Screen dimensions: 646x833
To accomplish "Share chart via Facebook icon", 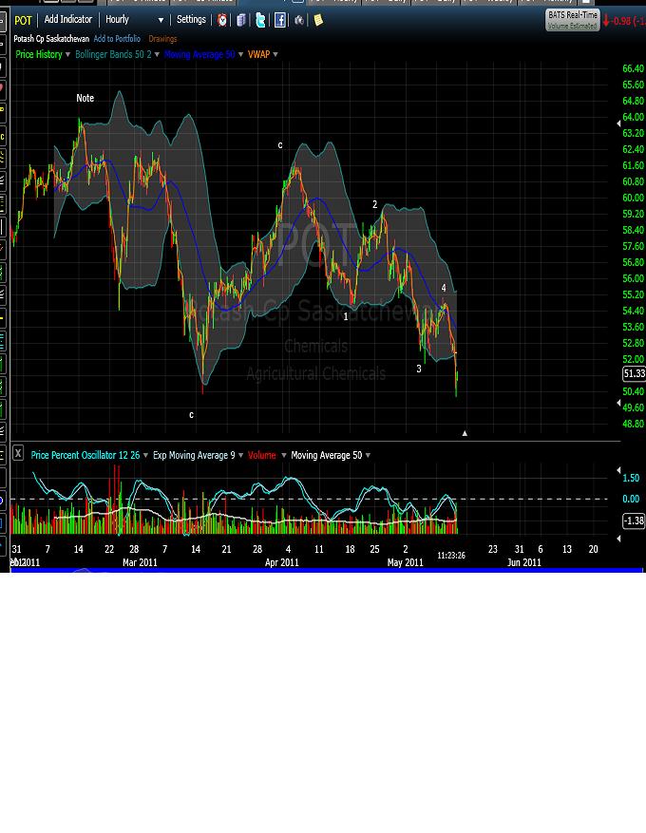I will (280, 20).
